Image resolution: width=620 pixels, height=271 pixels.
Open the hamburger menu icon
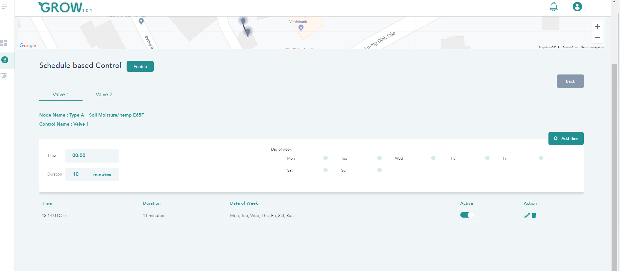(x=4, y=6)
